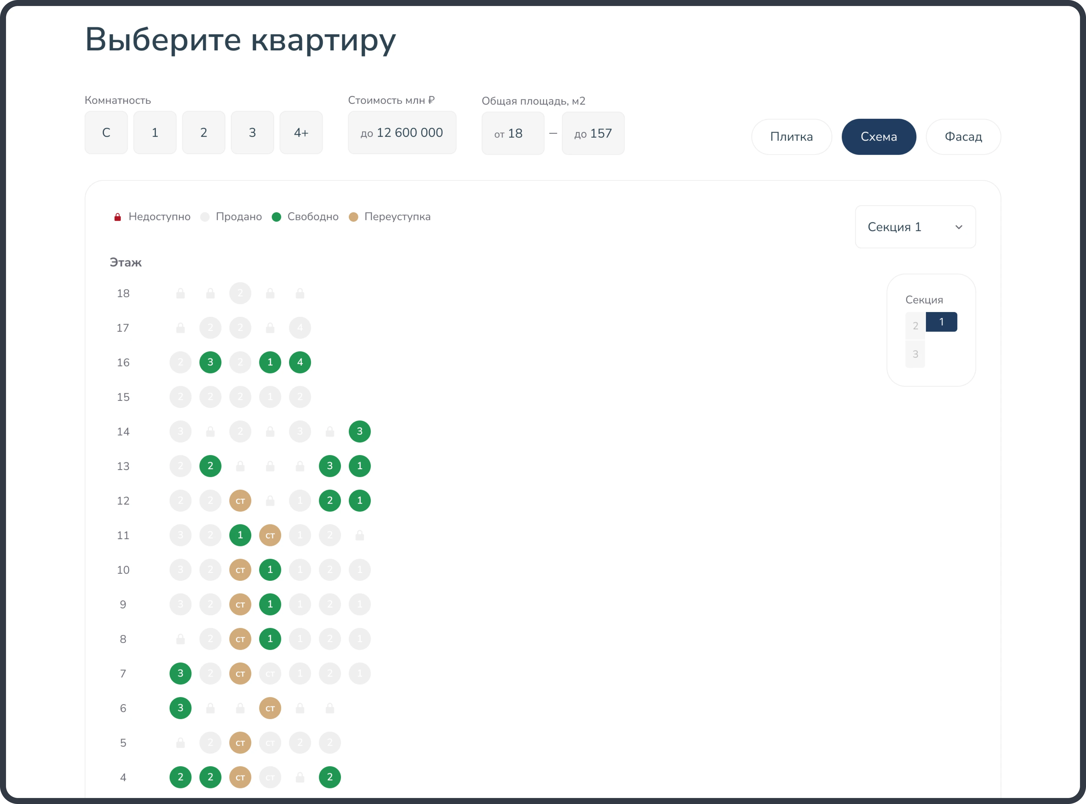Viewport: 1086px width, 804px height.
Task: Enable the studio 'С' room filter
Action: [x=106, y=132]
